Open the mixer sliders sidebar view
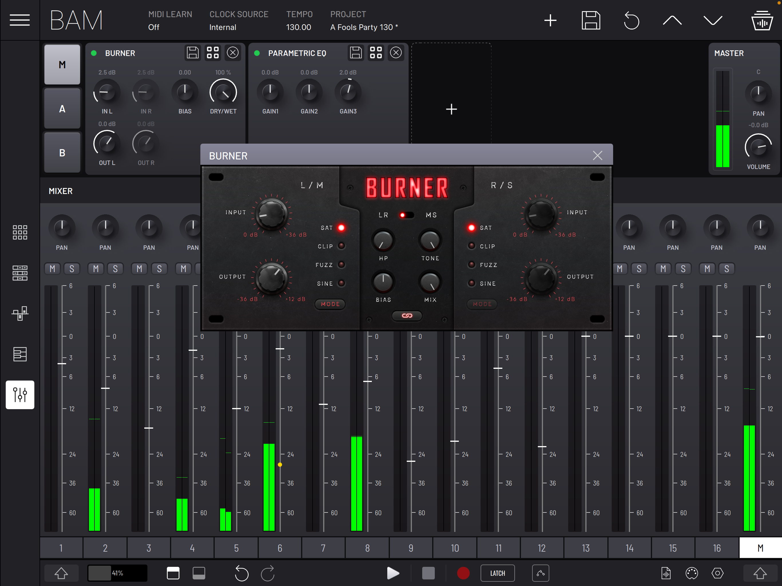 click(x=20, y=395)
